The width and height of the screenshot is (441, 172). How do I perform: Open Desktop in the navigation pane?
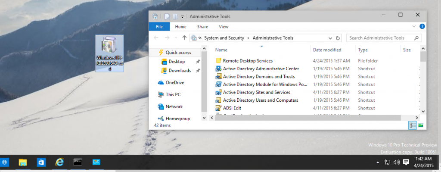click(177, 61)
